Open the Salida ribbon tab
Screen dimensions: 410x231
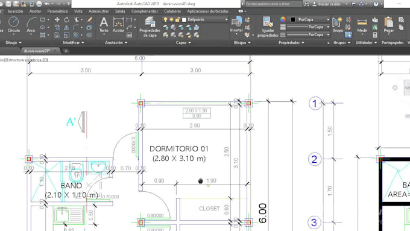click(120, 11)
